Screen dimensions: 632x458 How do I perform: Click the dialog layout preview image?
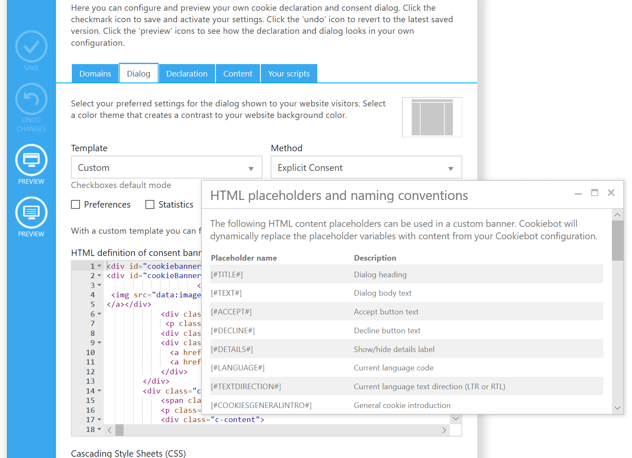pos(432,117)
